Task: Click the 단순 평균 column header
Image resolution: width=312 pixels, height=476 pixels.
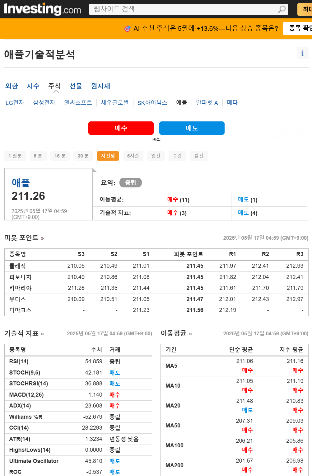Action: pyautogui.click(x=241, y=350)
